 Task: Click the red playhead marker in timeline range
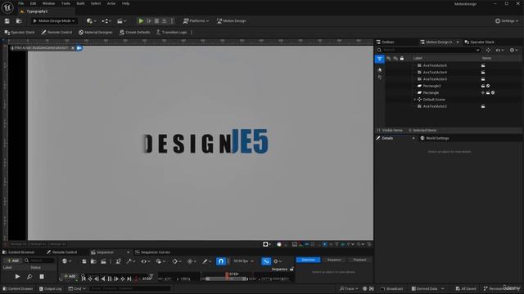point(227,275)
